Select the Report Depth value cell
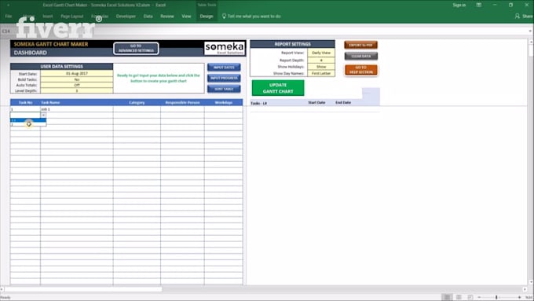The height and width of the screenshot is (301, 534). (321, 60)
